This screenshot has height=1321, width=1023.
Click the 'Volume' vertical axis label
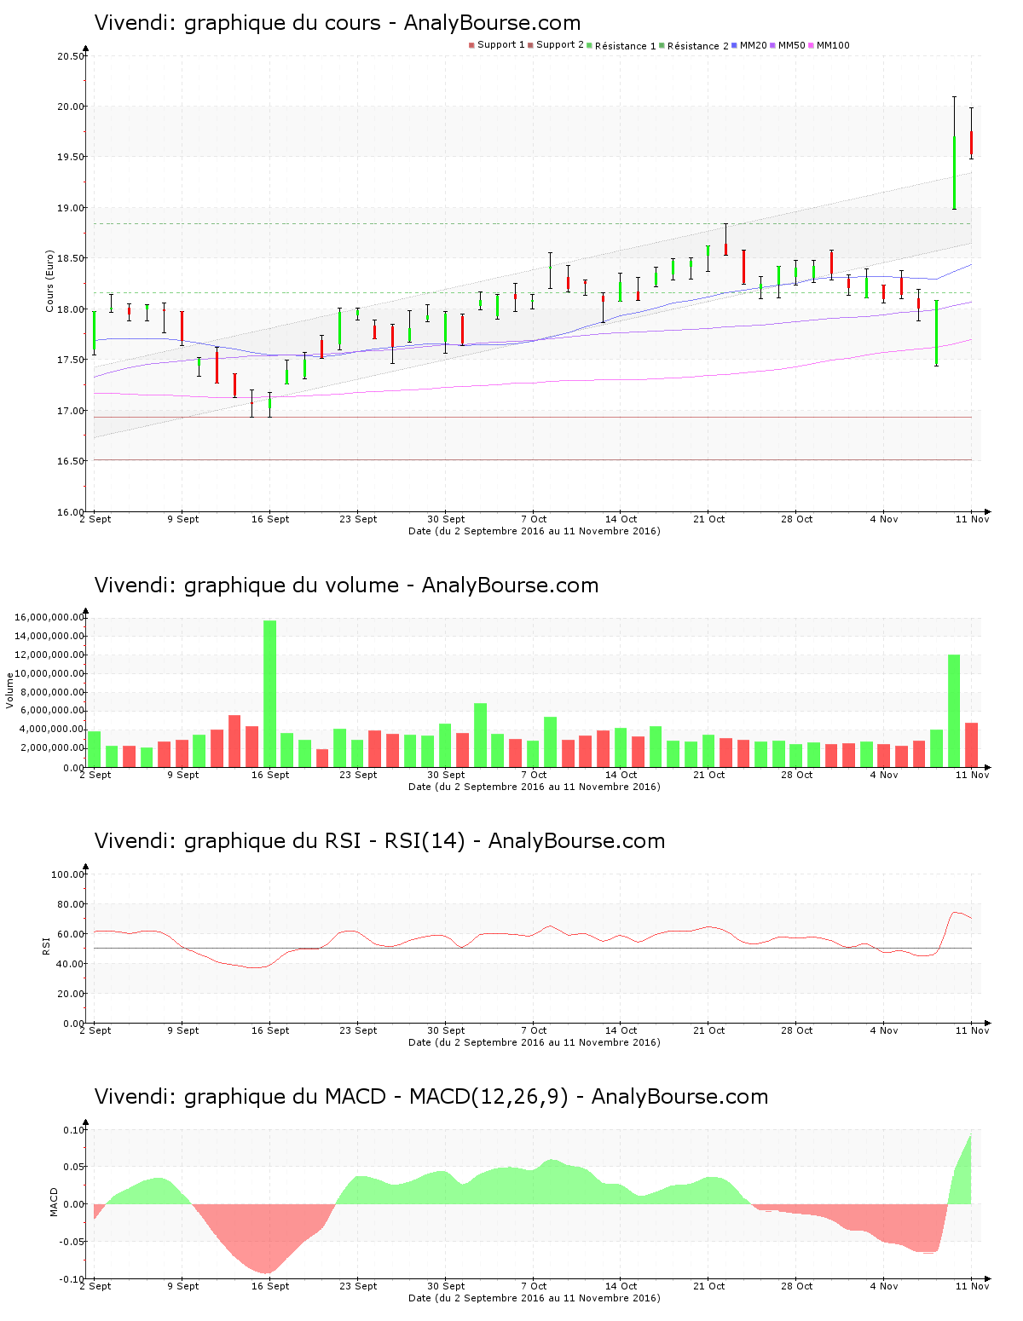[x=10, y=690]
